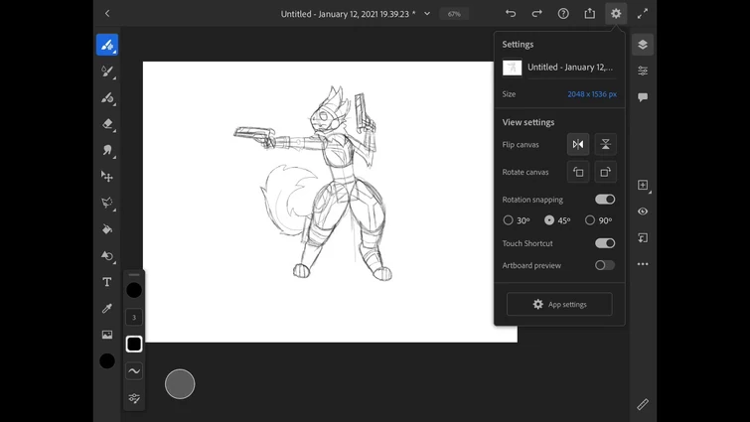Add a new layer
This screenshot has height=422, width=750.
[643, 185]
